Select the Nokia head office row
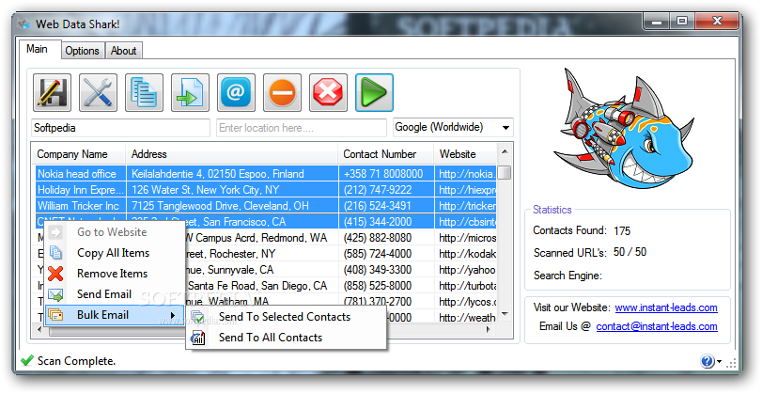Screen dimensions: 762x394 click(x=266, y=174)
